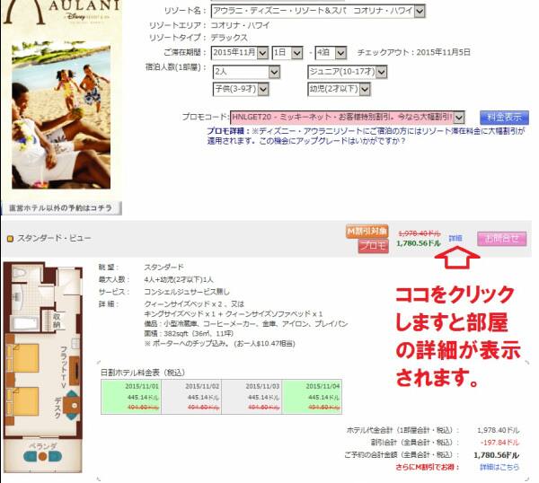Click the 料金表示 price display button

pos(504,117)
